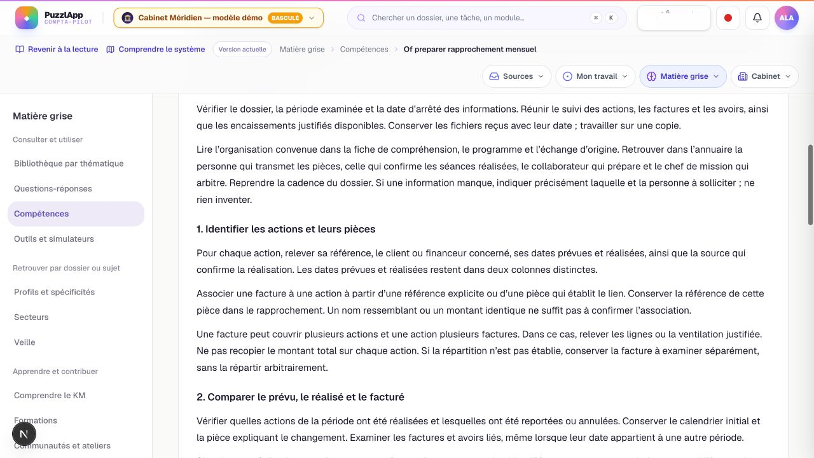Click the Matière grise sidebar heading
This screenshot has height=458, width=814.
click(43, 116)
